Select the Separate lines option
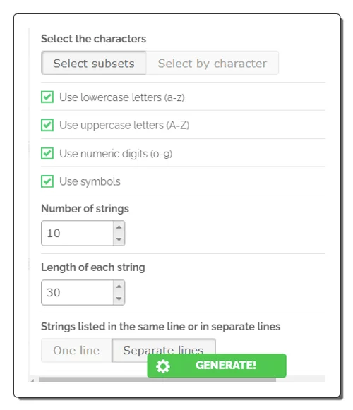The image size is (353, 410). click(164, 346)
